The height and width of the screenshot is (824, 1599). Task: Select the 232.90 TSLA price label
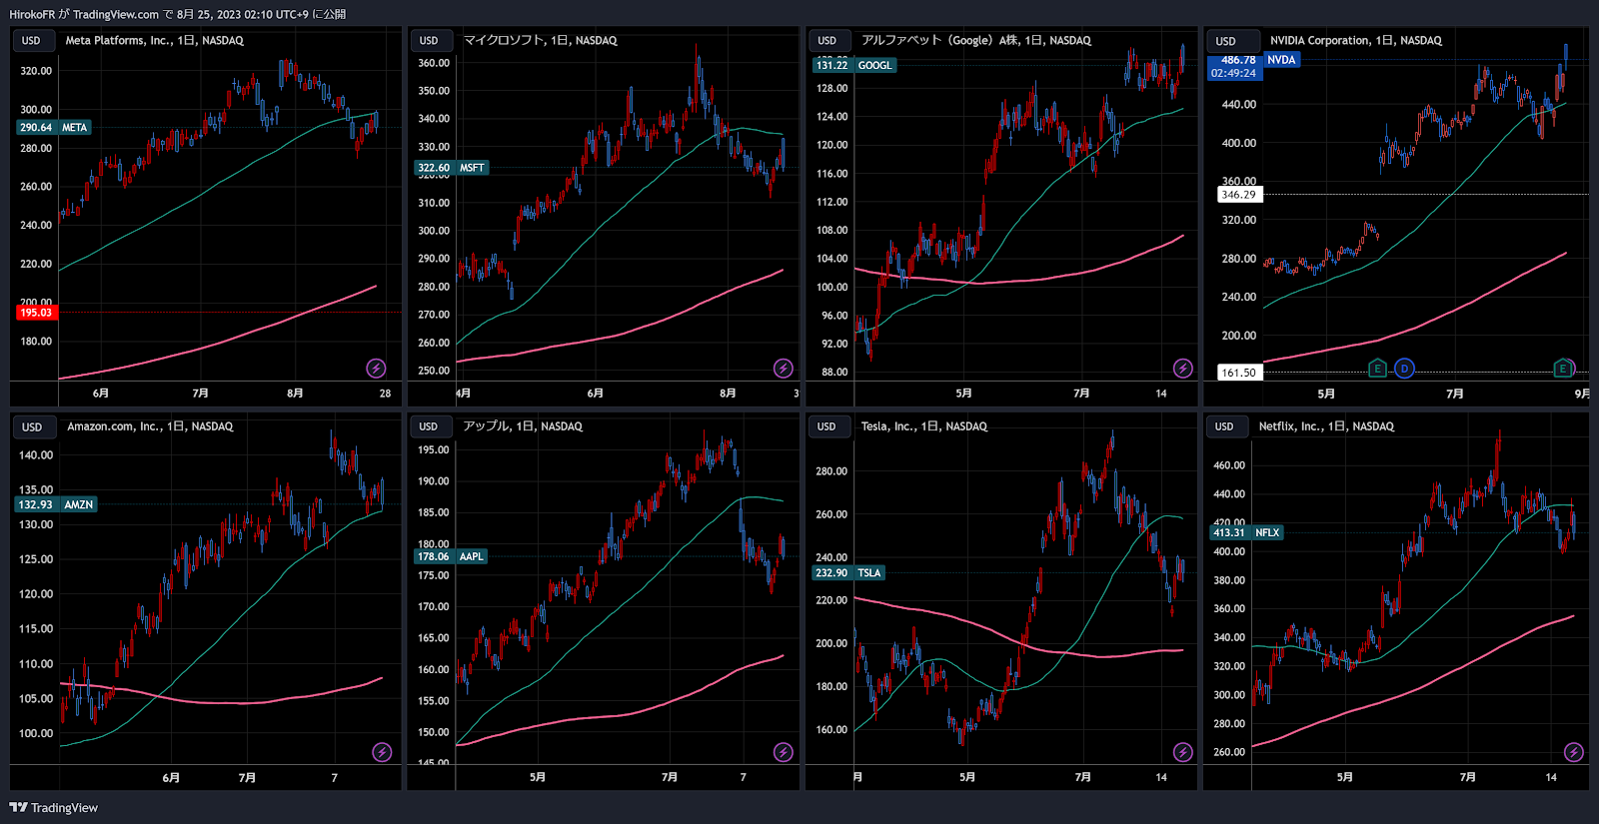click(848, 572)
